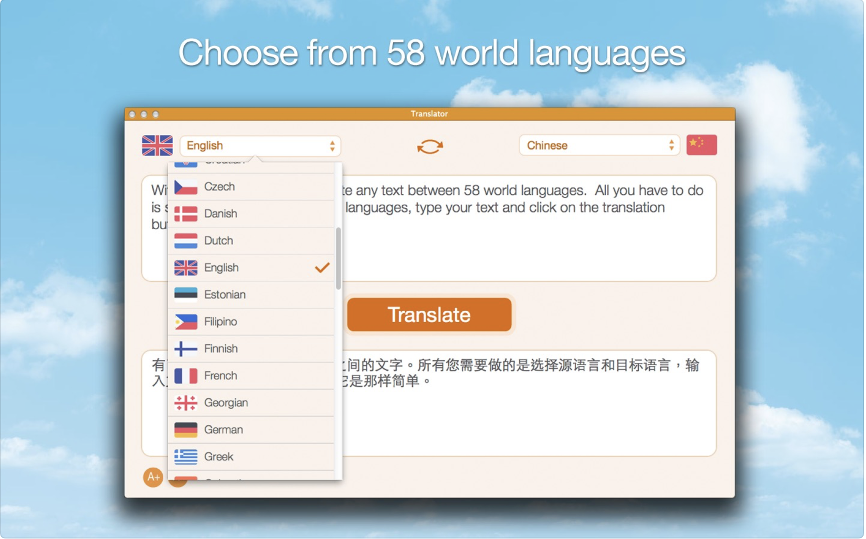
Task: Click the Filipino flag icon in list
Action: coord(186,322)
